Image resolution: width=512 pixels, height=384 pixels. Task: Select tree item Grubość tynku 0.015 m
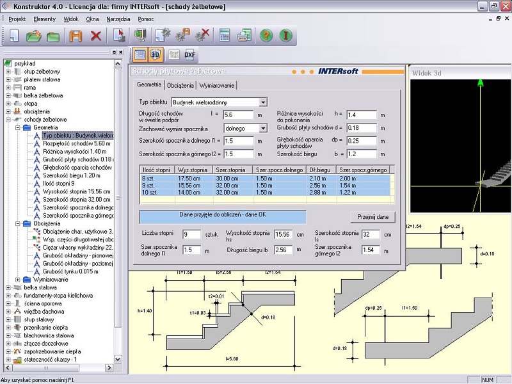pos(70,271)
